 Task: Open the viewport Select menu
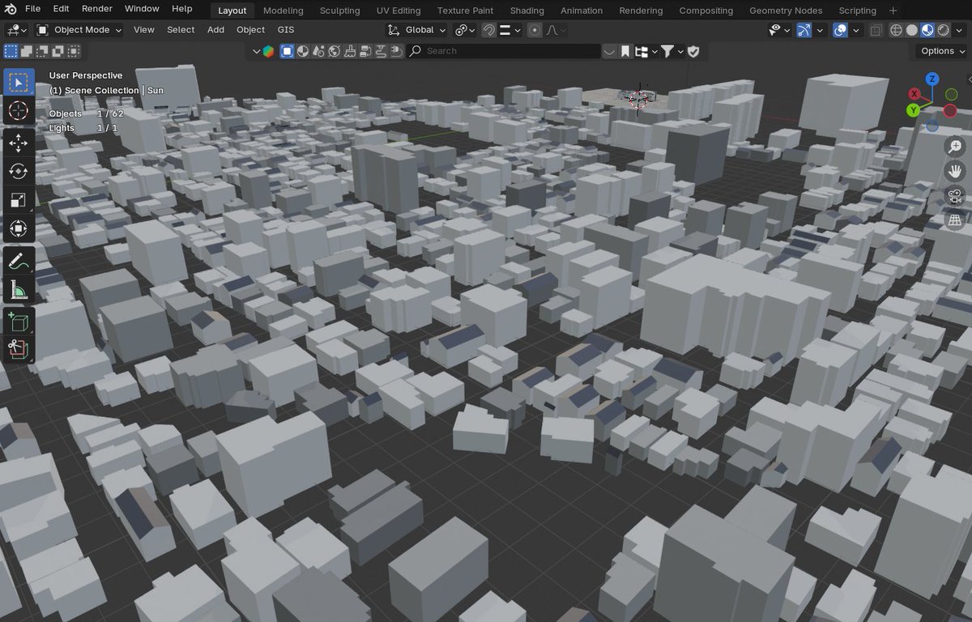(181, 30)
